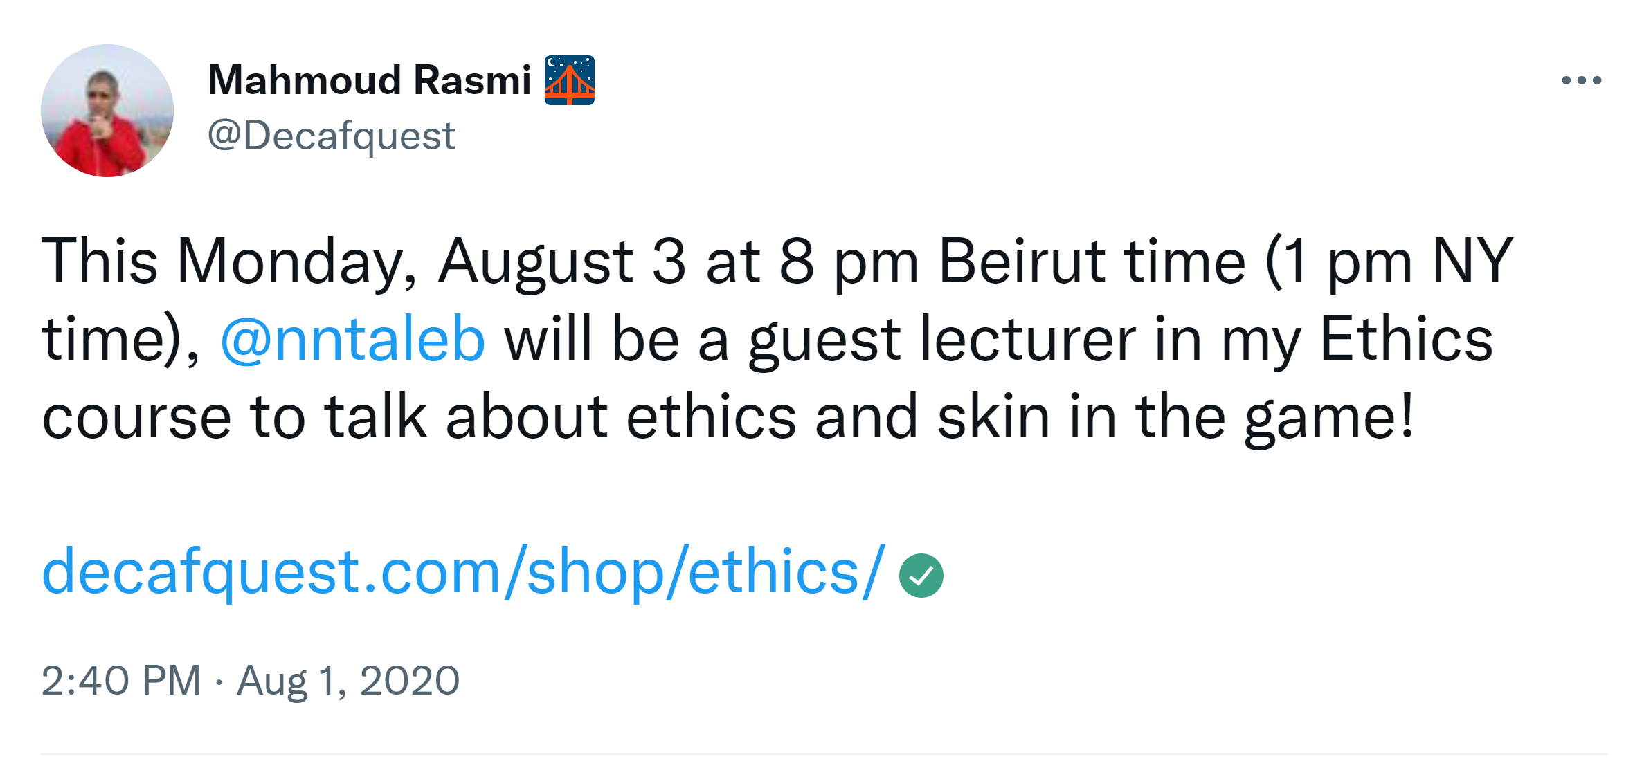Click the dot separator between time and date

pyautogui.click(x=219, y=682)
